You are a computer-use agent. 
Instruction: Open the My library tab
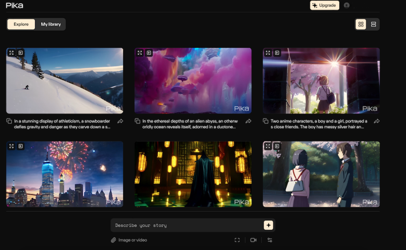coord(51,24)
